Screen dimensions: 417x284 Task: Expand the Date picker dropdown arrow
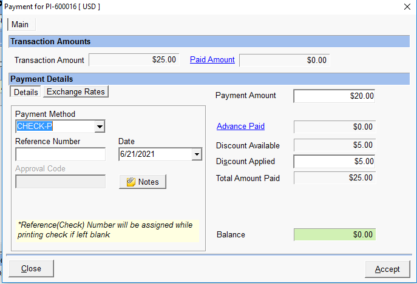coord(196,154)
